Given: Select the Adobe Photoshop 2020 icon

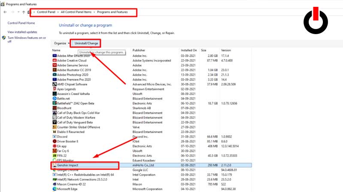Looking at the screenshot, I should point(54,75).
